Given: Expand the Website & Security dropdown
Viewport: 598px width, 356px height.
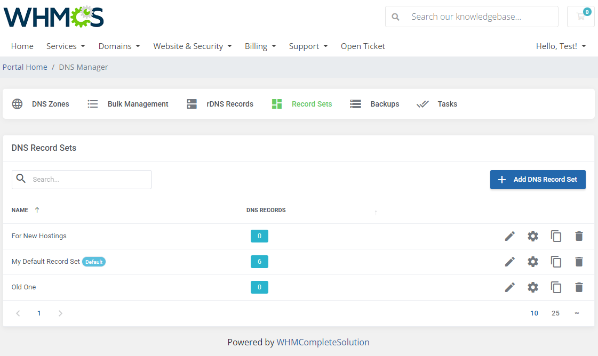Looking at the screenshot, I should (x=193, y=46).
